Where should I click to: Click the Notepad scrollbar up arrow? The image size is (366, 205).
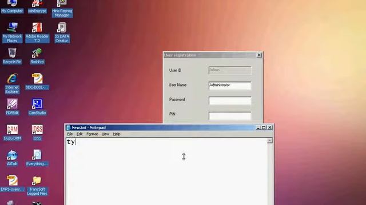(269, 141)
